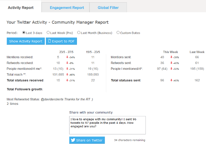
Task: Click the down arrow in Total statuses received row
Action: [67, 80]
